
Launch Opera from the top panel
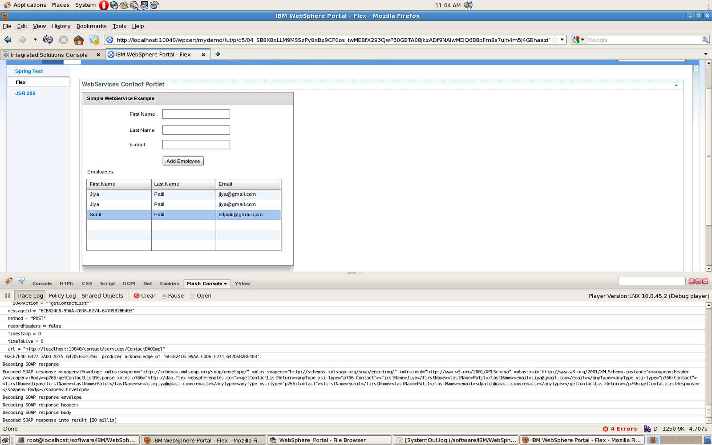point(104,5)
